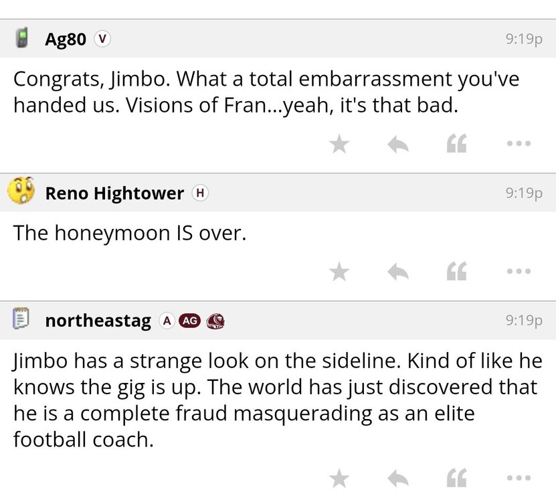Visit northeastag's user profile
The height and width of the screenshot is (502, 556).
[x=98, y=321]
